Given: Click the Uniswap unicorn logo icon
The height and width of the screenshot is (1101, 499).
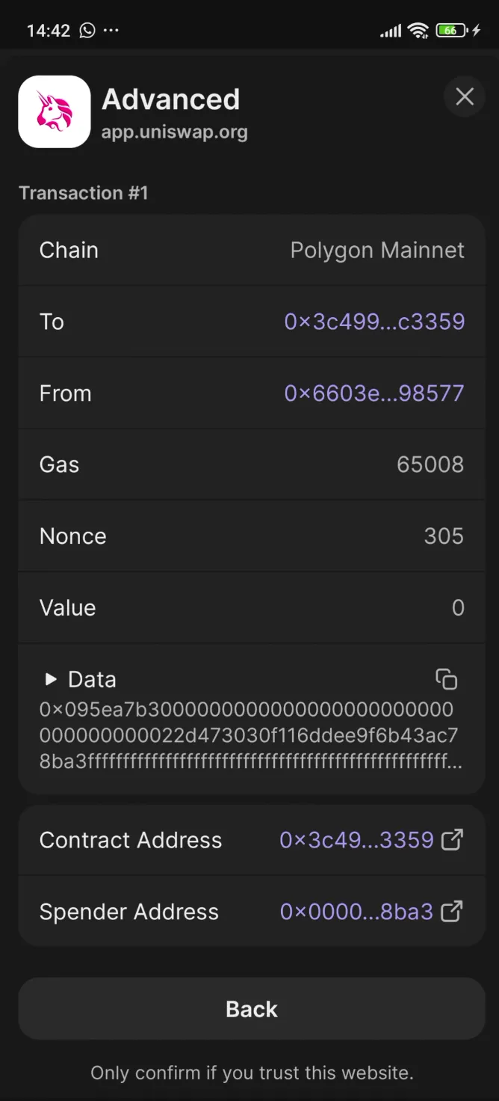Looking at the screenshot, I should [x=55, y=112].
